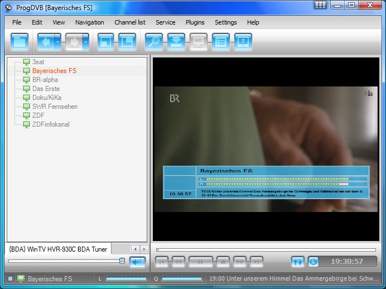Open the Plugins menu
Image resolution: width=386 pixels, height=289 pixels.
click(x=195, y=22)
